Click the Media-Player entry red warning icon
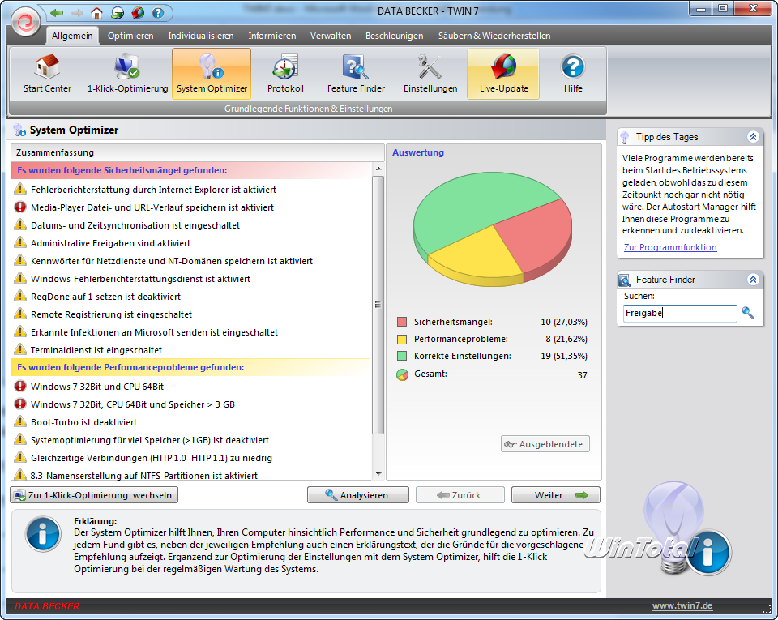This screenshot has width=778, height=620. (x=20, y=207)
